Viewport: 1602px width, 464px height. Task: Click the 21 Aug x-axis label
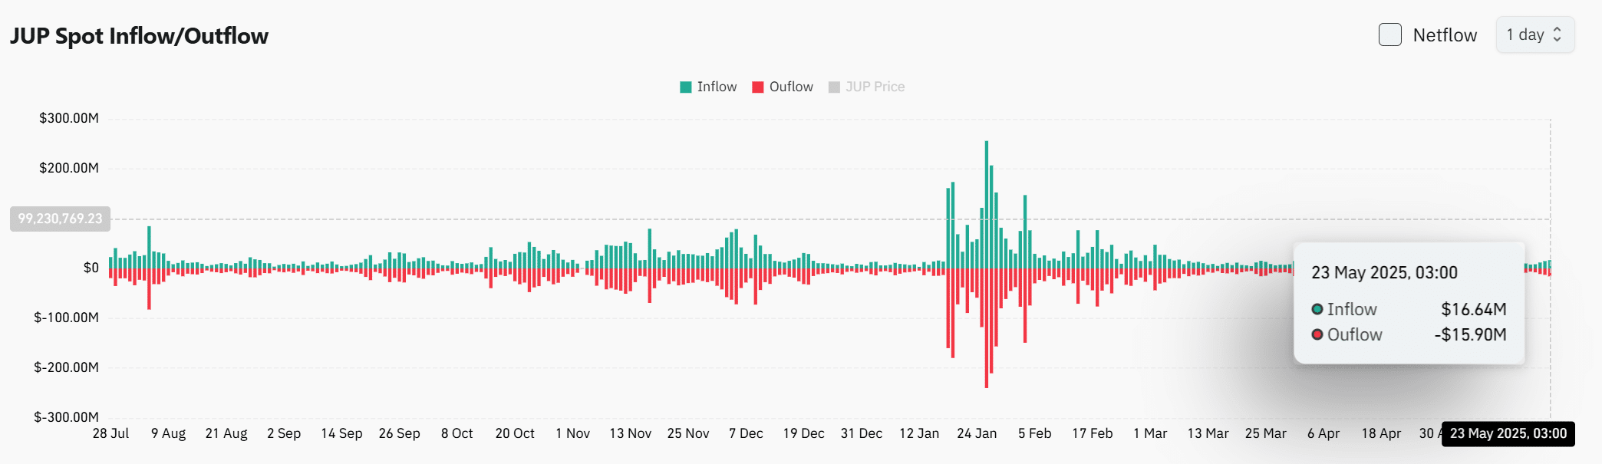click(x=226, y=433)
